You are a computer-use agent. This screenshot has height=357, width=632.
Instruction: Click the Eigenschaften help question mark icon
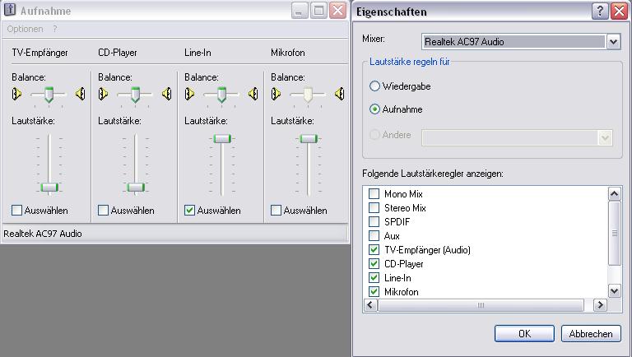(600, 11)
